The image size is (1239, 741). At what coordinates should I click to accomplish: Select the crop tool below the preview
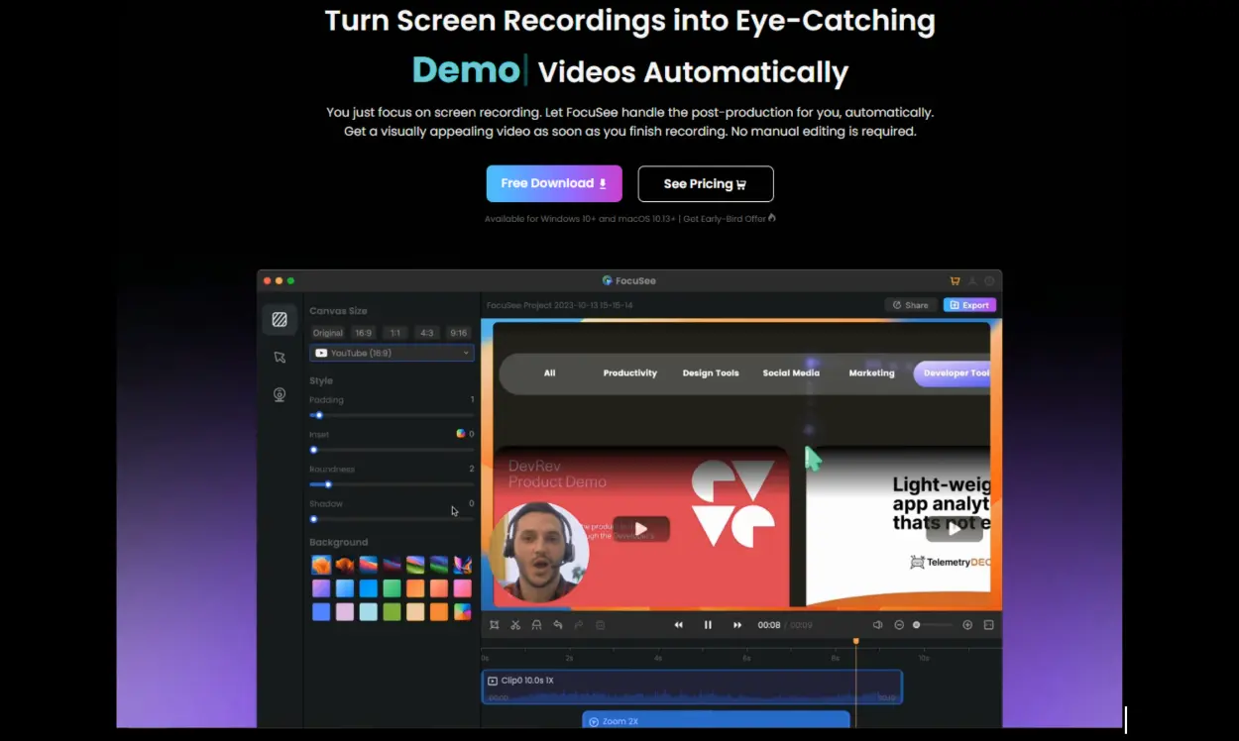pos(495,625)
